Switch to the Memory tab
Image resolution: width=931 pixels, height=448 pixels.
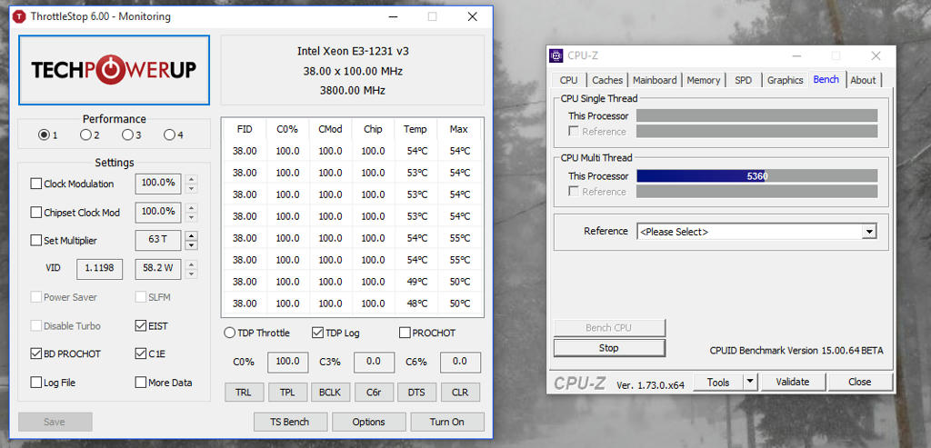click(703, 80)
